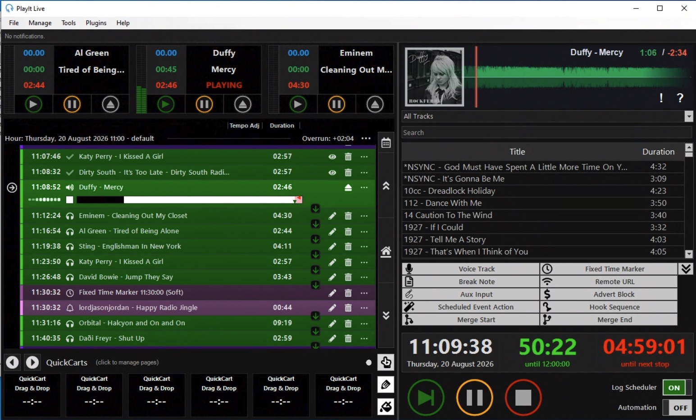
Task: Open more options for Duffy Mercy row
Action: tap(364, 187)
